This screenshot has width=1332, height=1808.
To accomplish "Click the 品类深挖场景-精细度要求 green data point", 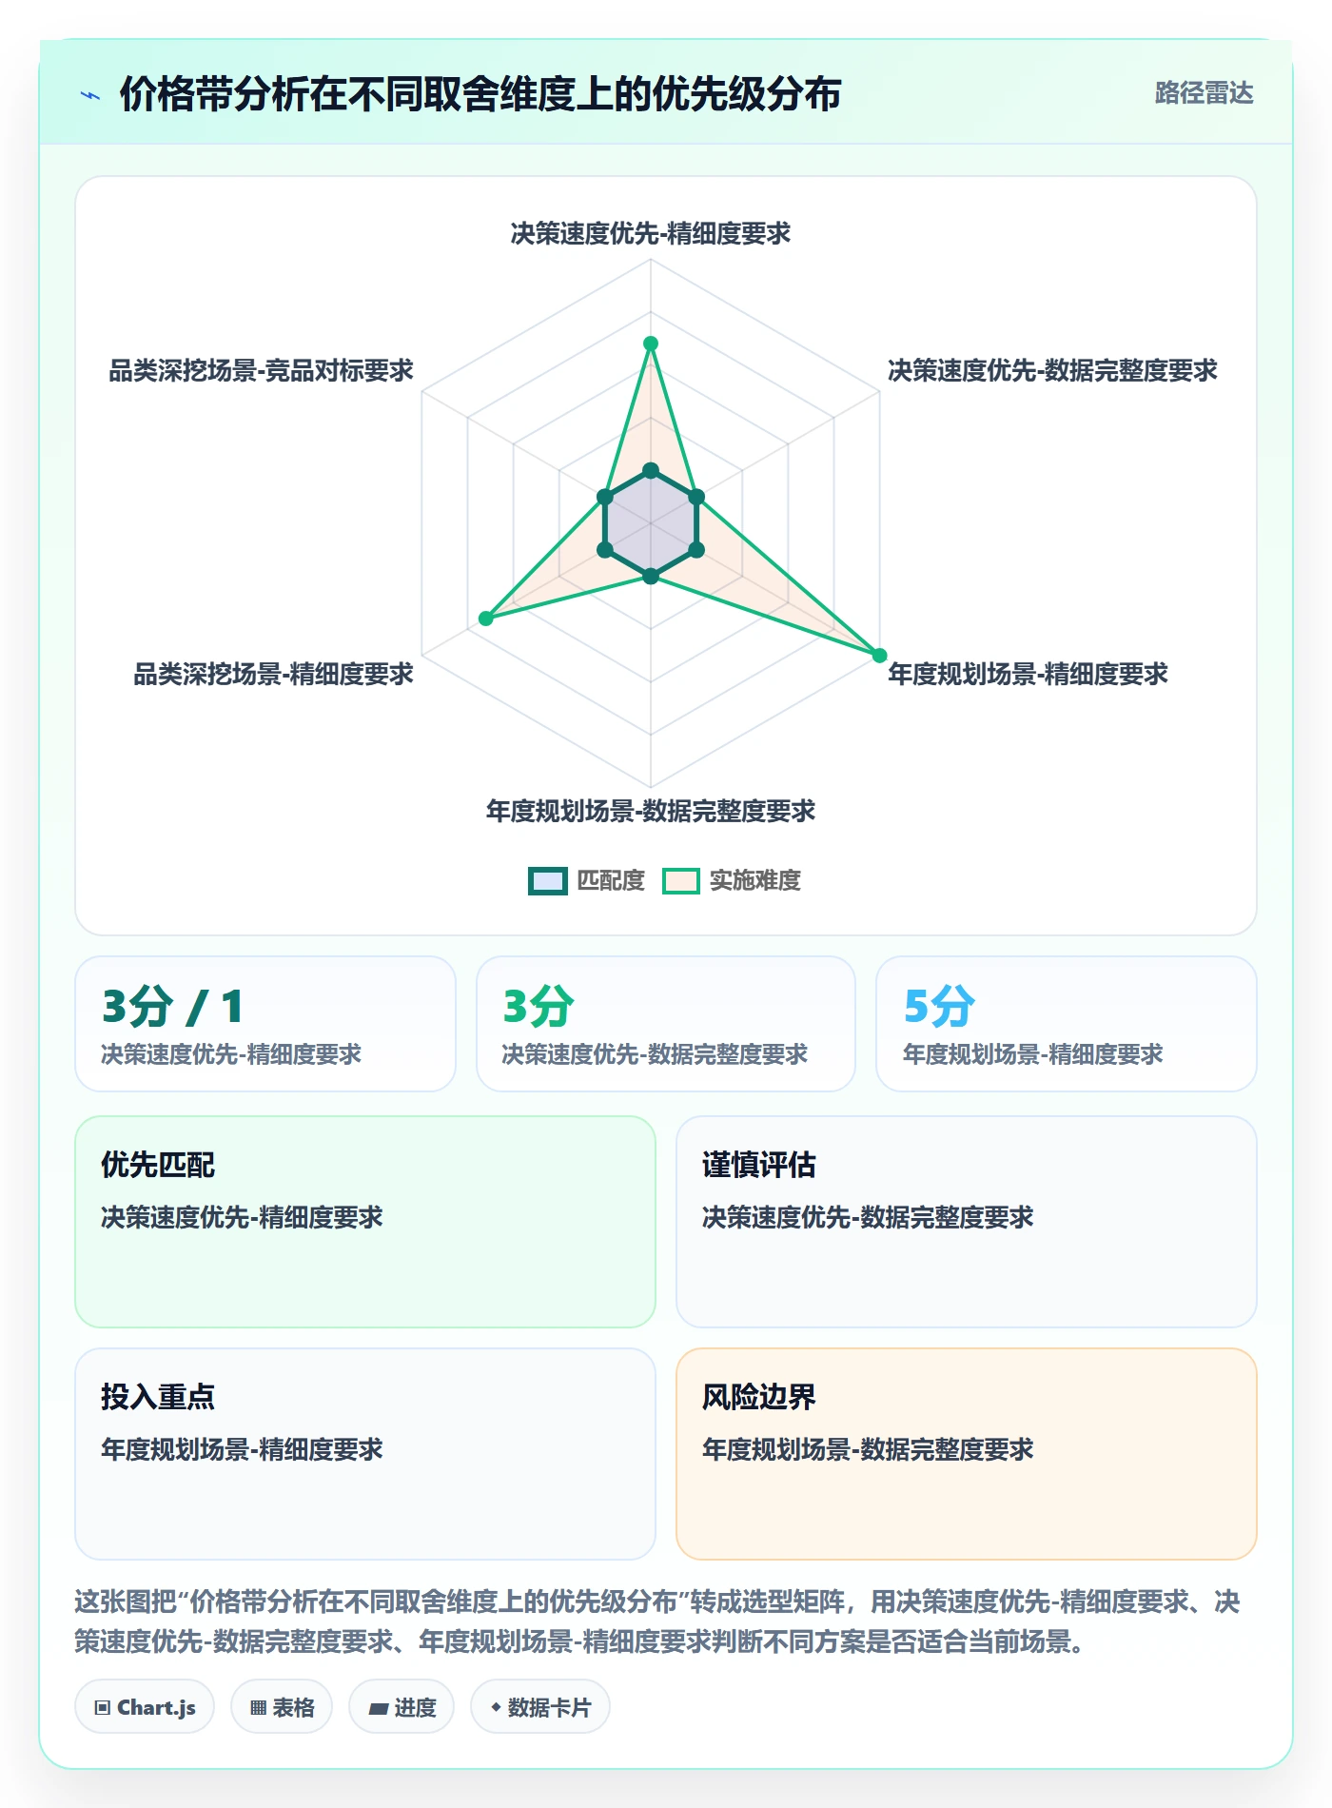I will tap(486, 619).
